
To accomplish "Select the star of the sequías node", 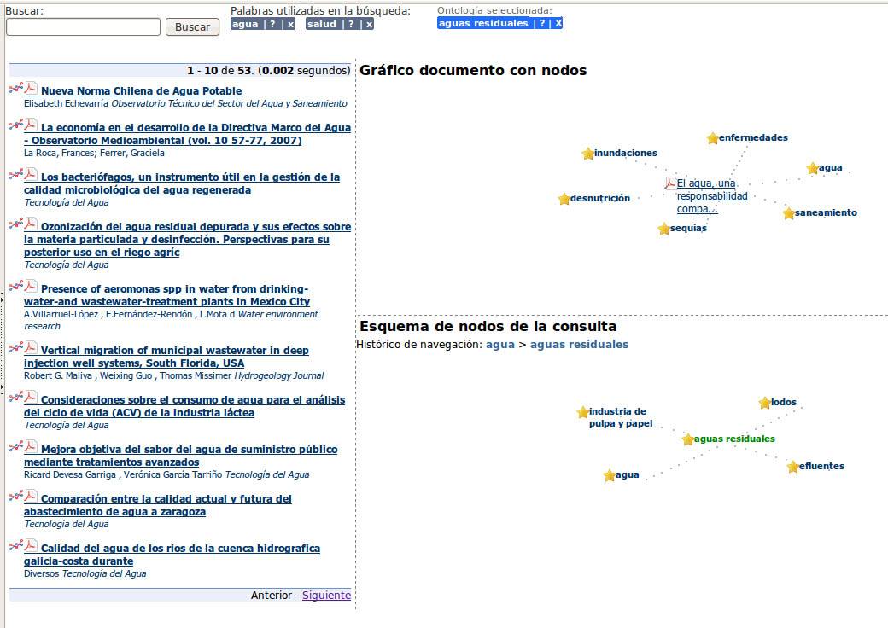I will point(663,229).
